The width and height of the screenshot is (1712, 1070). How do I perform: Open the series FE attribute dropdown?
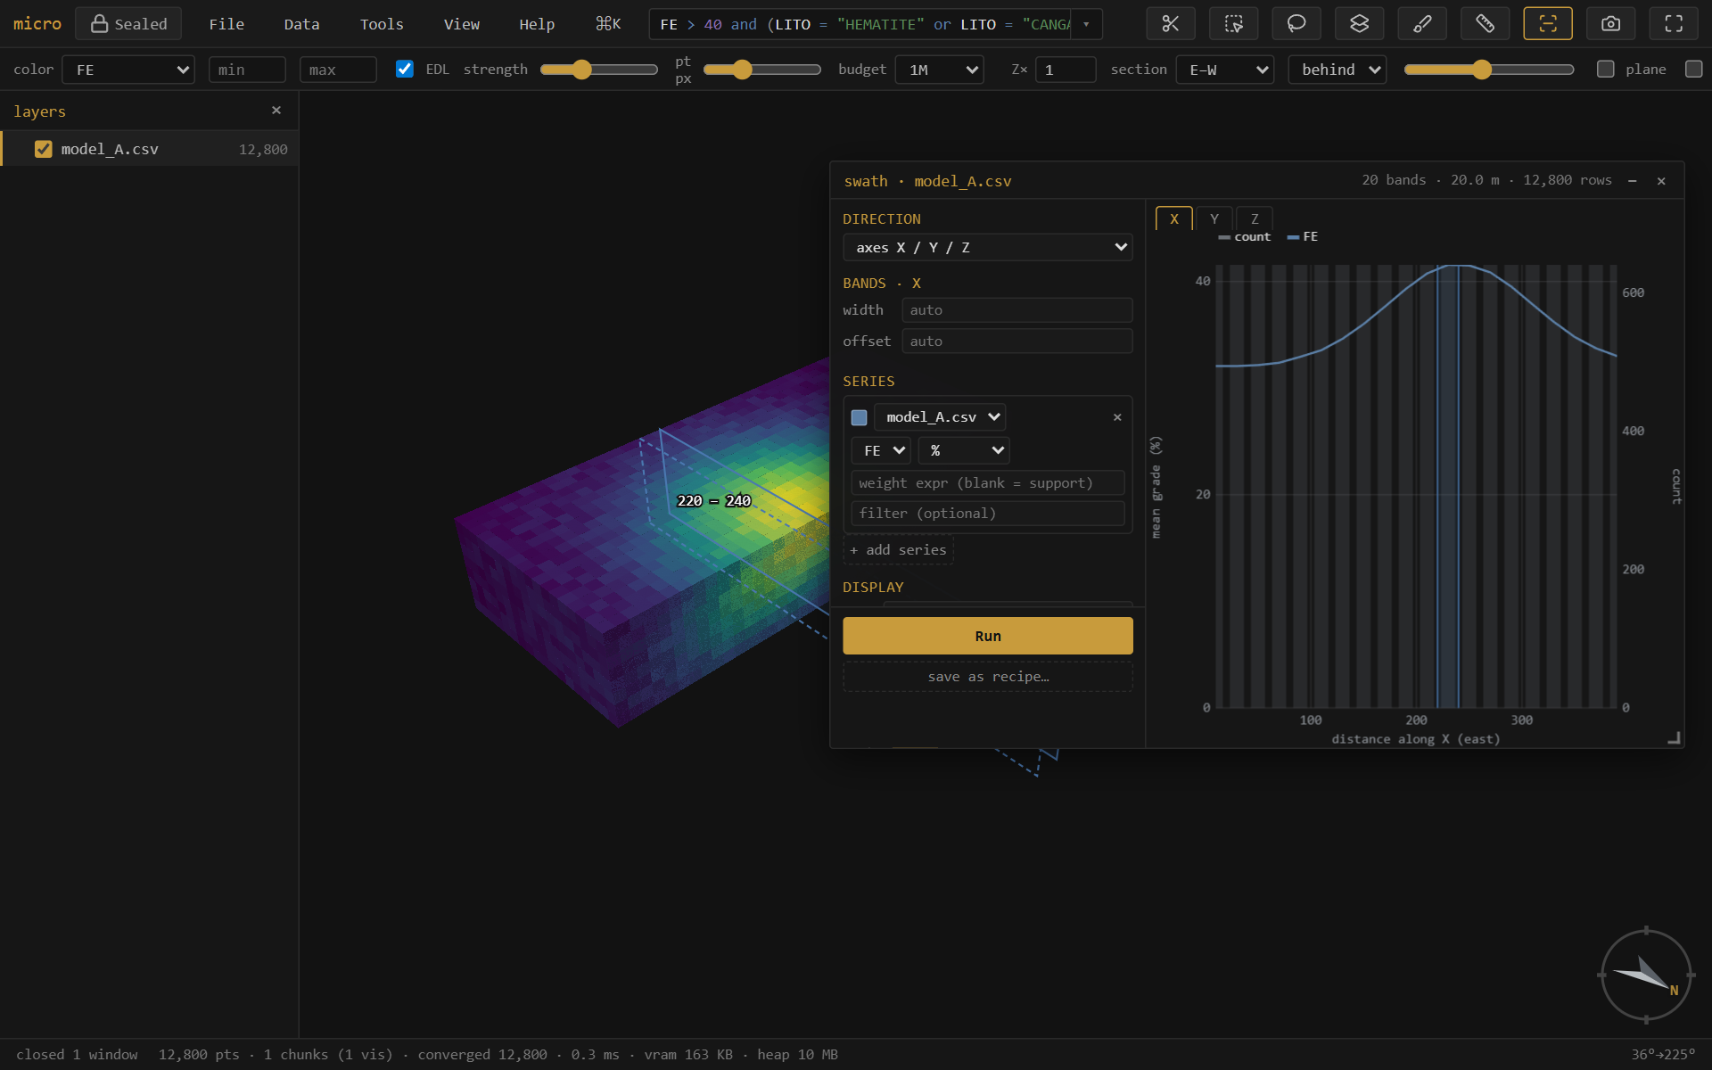pos(881,450)
